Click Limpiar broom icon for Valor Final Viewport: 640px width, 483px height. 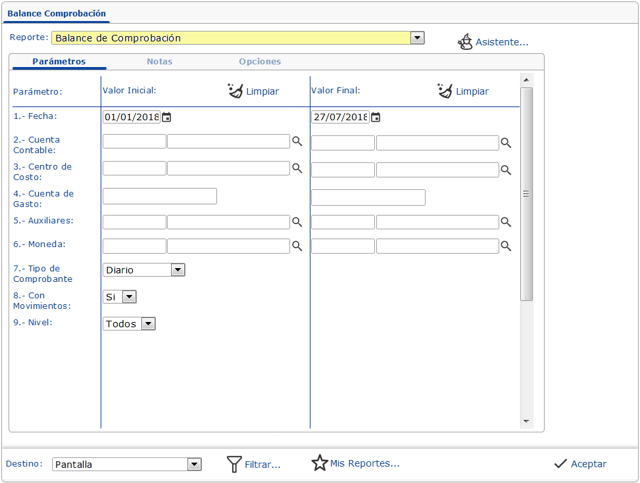pyautogui.click(x=445, y=91)
